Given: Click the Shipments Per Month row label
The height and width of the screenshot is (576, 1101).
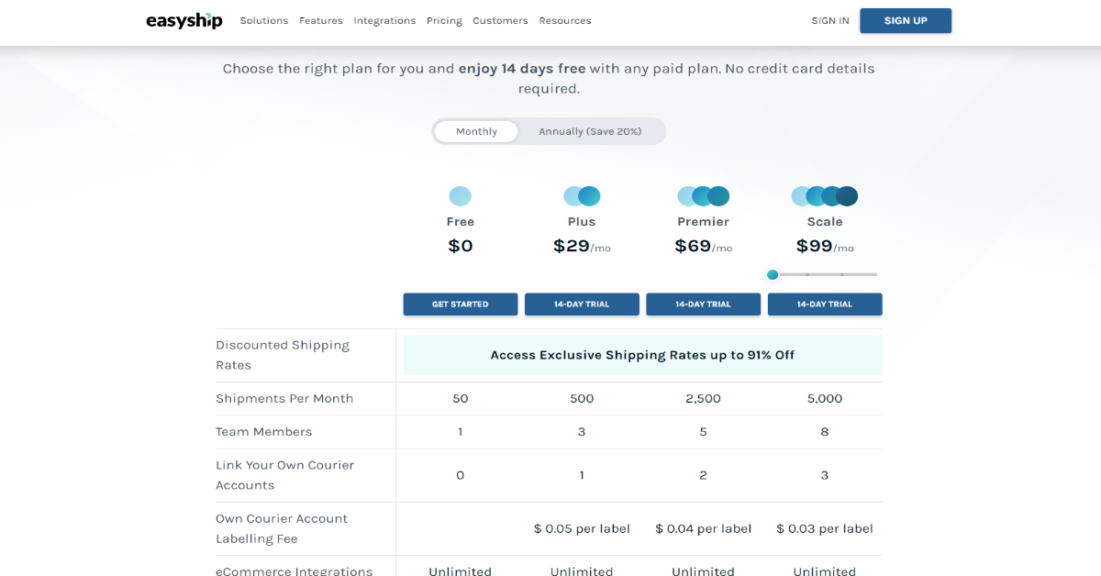Looking at the screenshot, I should pos(284,399).
